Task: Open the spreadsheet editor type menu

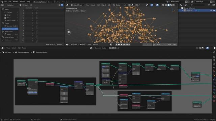Action: (3, 5)
